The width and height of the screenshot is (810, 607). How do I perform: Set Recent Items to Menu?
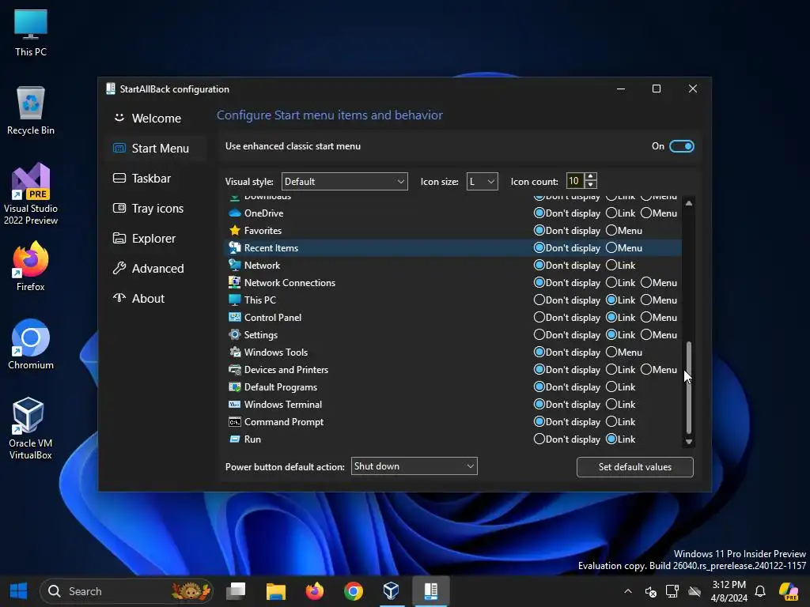pos(611,247)
